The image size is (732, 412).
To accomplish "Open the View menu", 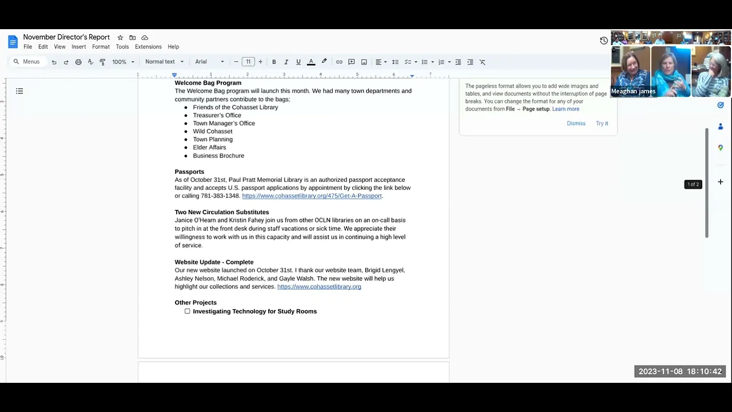I will coord(59,47).
